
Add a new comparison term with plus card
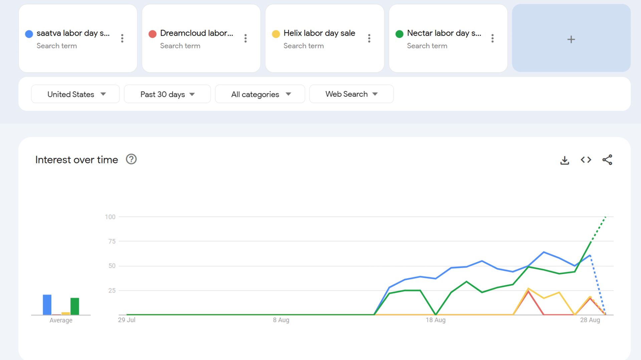[x=571, y=38]
